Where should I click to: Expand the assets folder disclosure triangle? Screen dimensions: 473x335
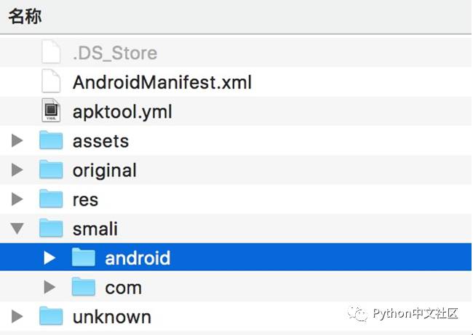(17, 141)
